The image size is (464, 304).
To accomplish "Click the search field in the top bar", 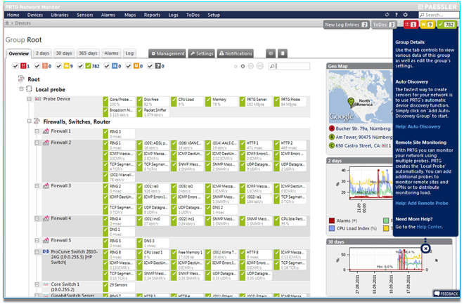I will (440, 14).
